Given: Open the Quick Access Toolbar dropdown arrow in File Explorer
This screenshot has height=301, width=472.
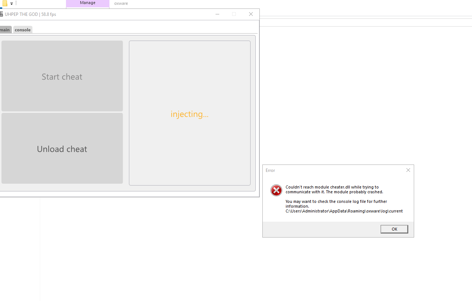Looking at the screenshot, I should (x=12, y=4).
